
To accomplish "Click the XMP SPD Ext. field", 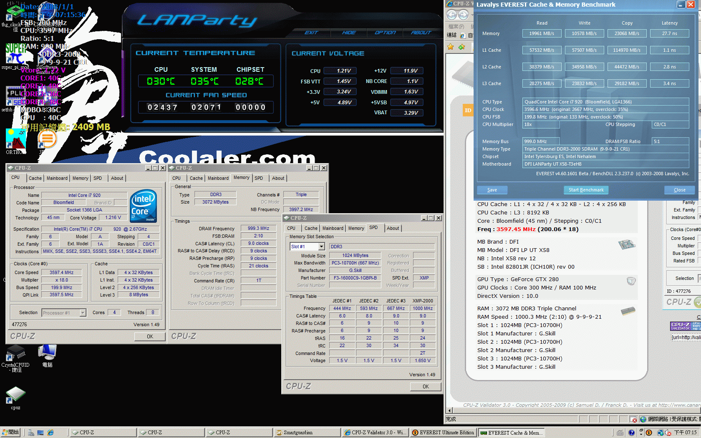I will [424, 278].
